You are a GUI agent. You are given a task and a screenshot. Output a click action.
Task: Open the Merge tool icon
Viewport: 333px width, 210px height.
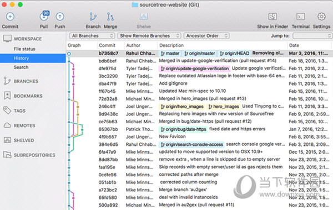(x=110, y=17)
